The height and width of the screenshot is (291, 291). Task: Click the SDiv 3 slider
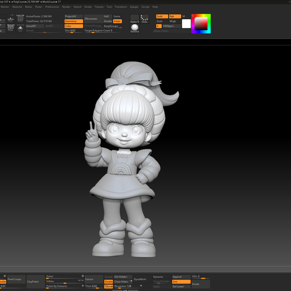click(201, 277)
